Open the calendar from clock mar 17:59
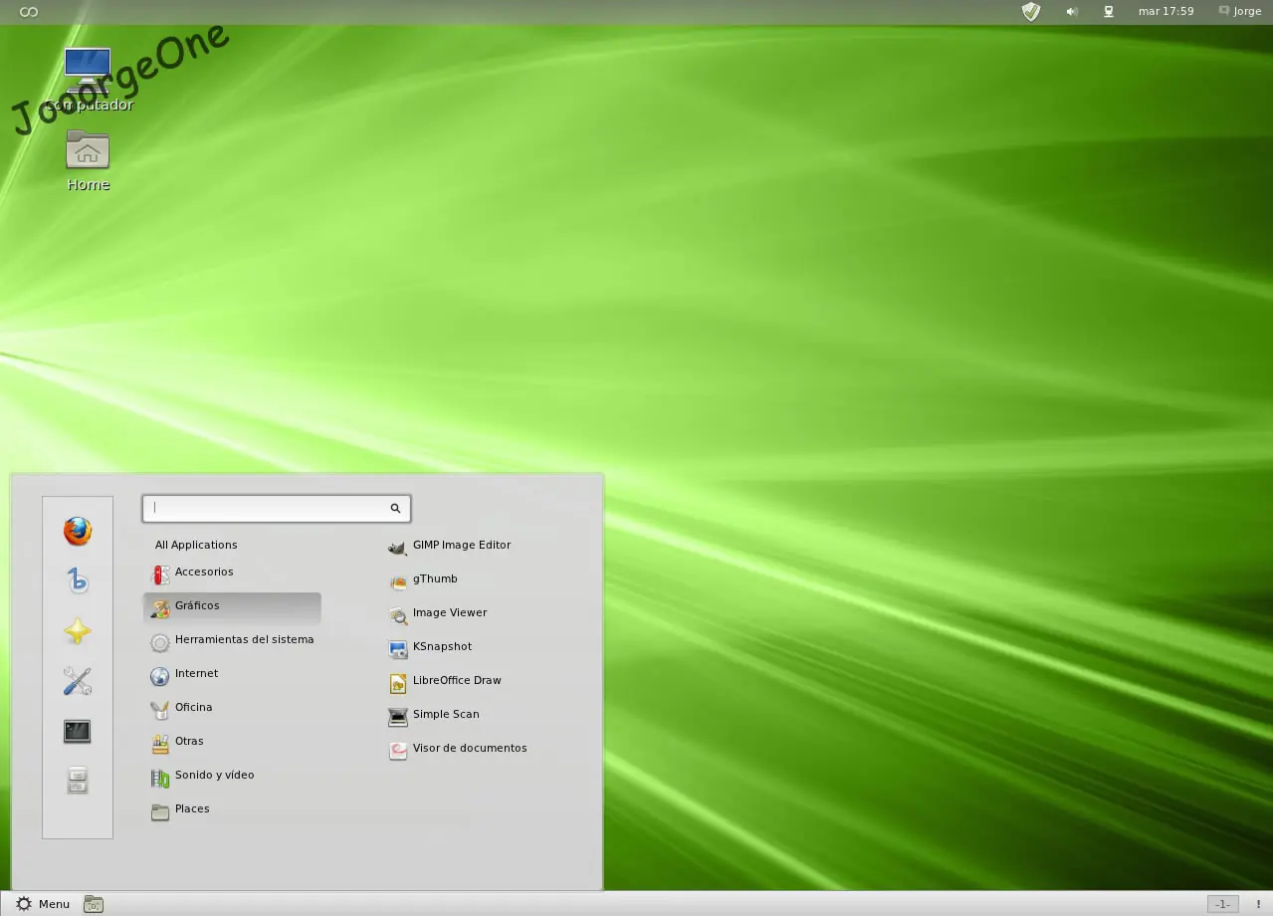Screen dimensions: 1273x916 point(1166,12)
